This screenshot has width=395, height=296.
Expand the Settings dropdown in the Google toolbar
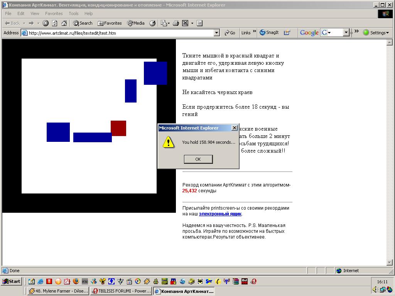376,33
